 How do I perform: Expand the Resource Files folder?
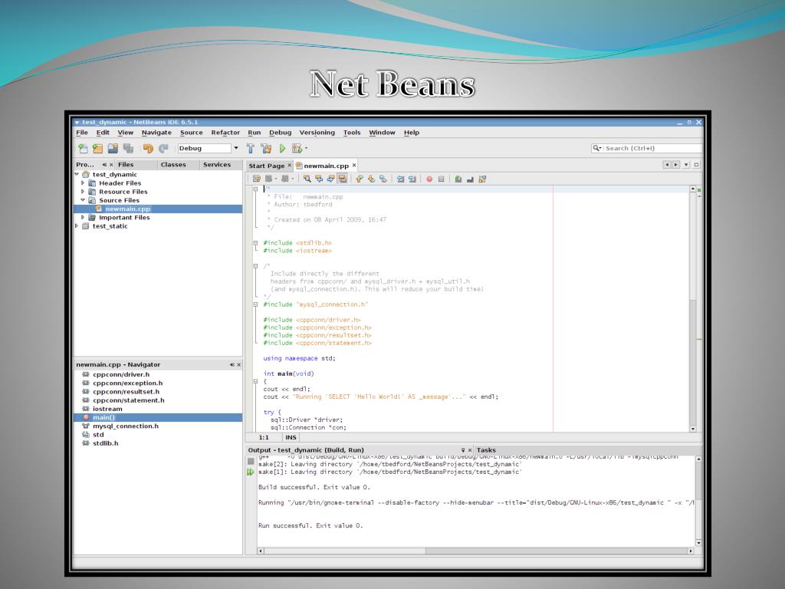tap(83, 191)
